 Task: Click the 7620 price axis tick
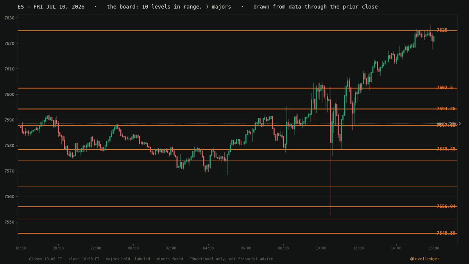tap(9, 43)
